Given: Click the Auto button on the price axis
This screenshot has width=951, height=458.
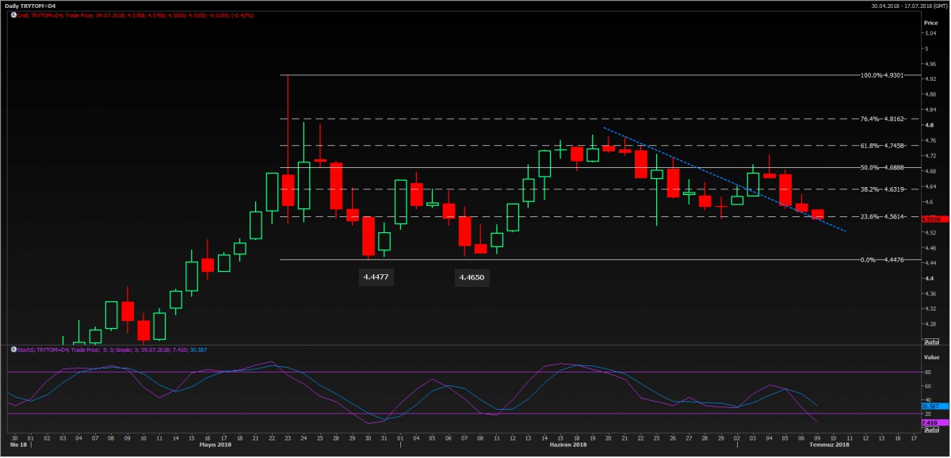Looking at the screenshot, I should (x=931, y=341).
